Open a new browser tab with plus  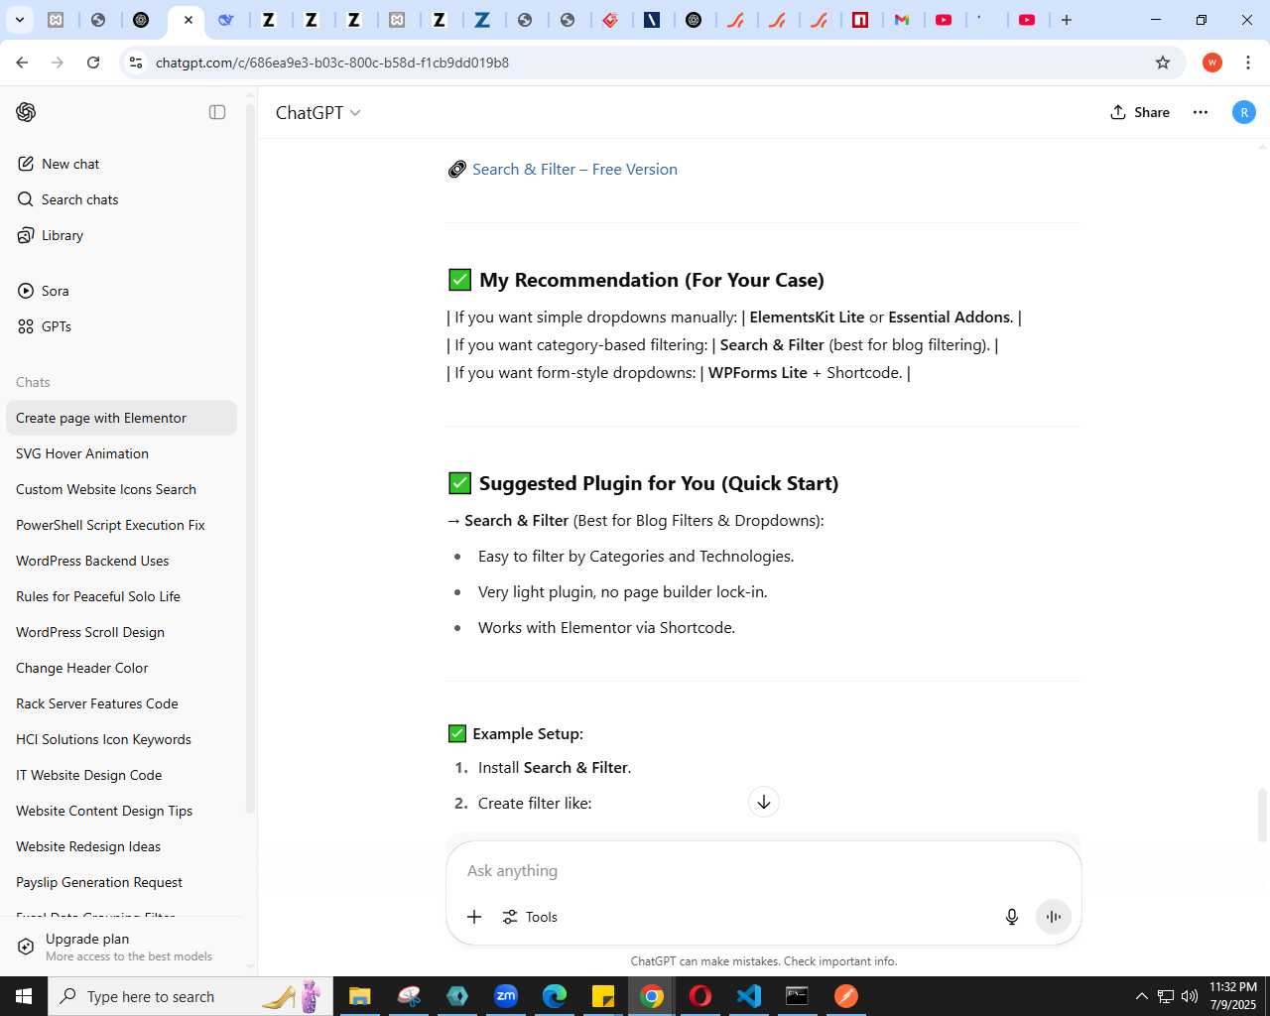click(x=1067, y=20)
